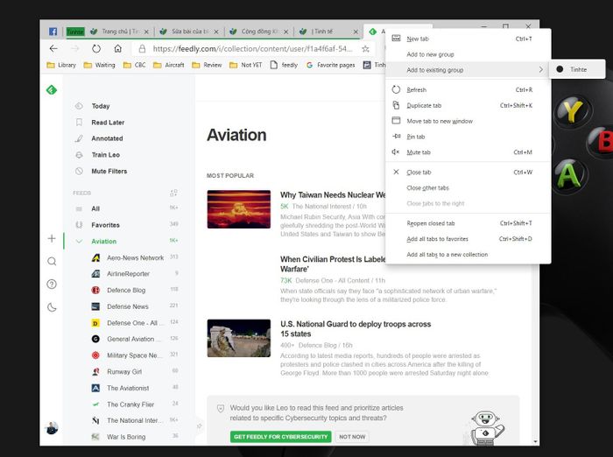Open The Cranky Flier feed

[x=135, y=404]
